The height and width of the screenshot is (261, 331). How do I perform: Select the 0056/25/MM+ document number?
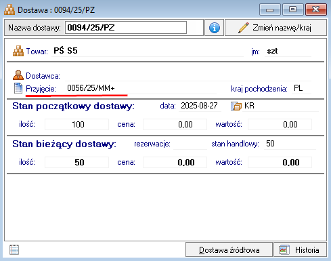pos(91,88)
